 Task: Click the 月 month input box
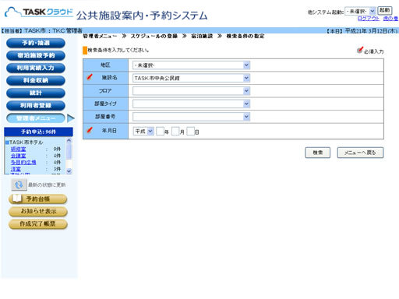pyautogui.click(x=175, y=132)
